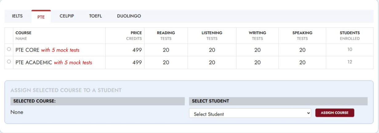Open the DUOLINGO tab
Viewport: 379px width, 133px height.
coord(129,16)
